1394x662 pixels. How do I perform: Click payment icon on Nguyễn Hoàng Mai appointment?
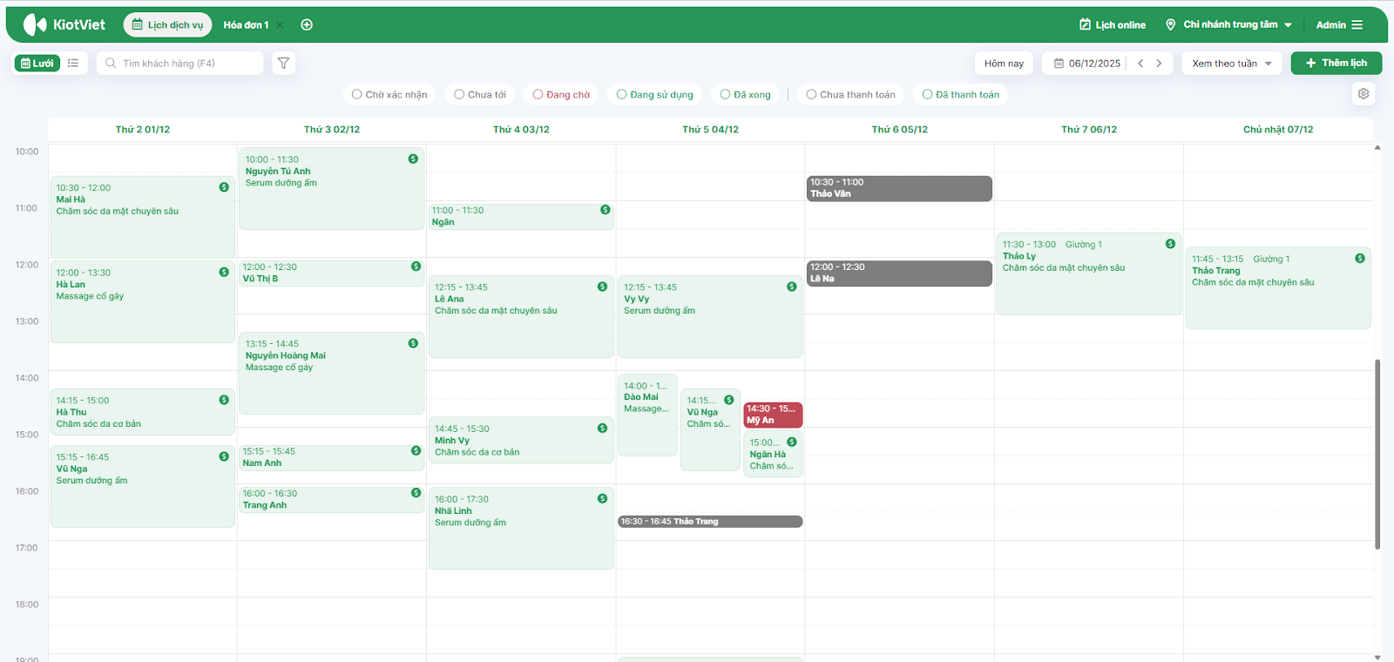coord(413,343)
